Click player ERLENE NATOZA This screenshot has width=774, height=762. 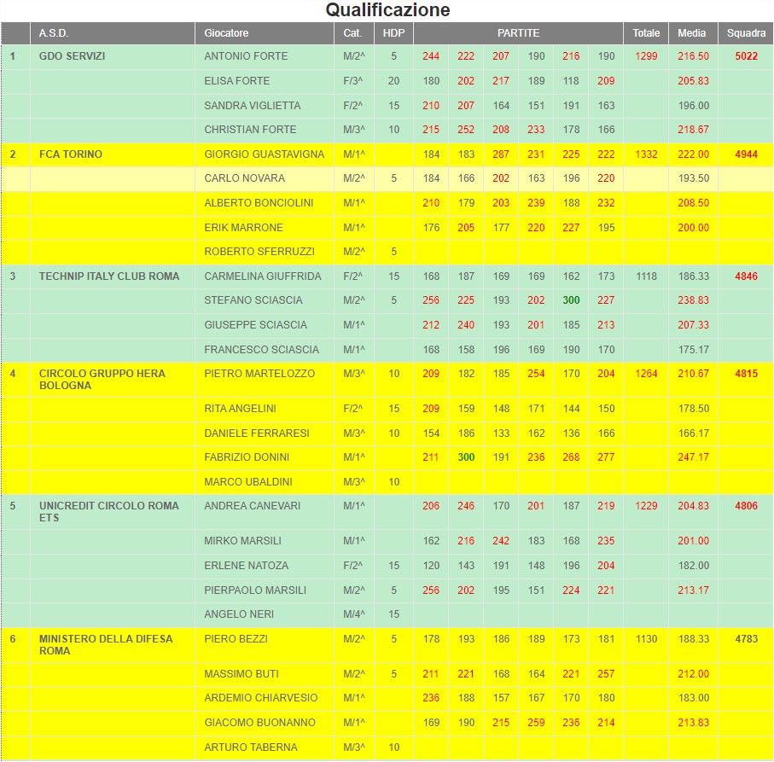(247, 566)
